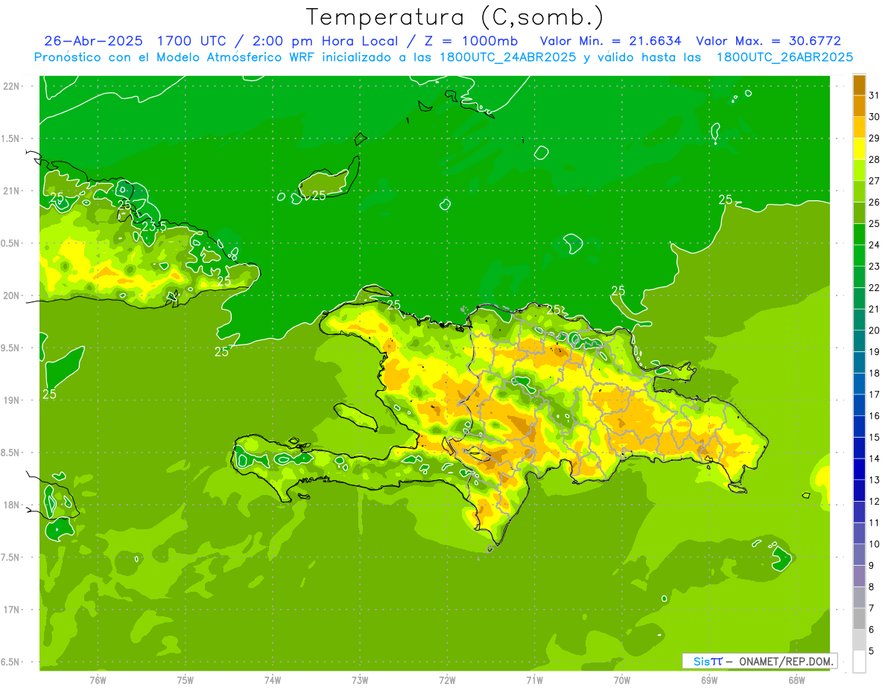Click the '22N' latitude axis label
The width and height of the screenshot is (894, 690).
11,86
